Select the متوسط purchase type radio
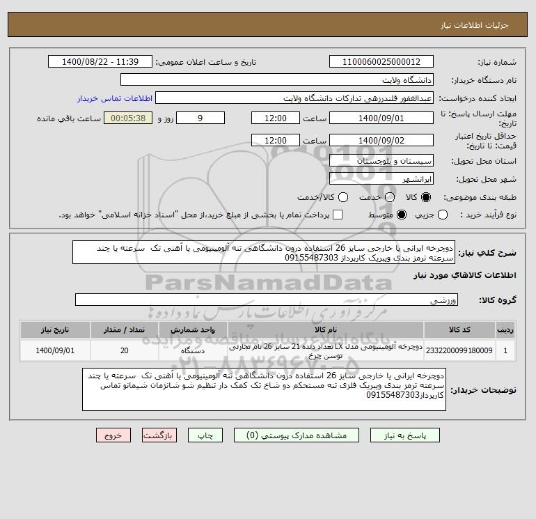The image size is (536, 519). [402, 215]
